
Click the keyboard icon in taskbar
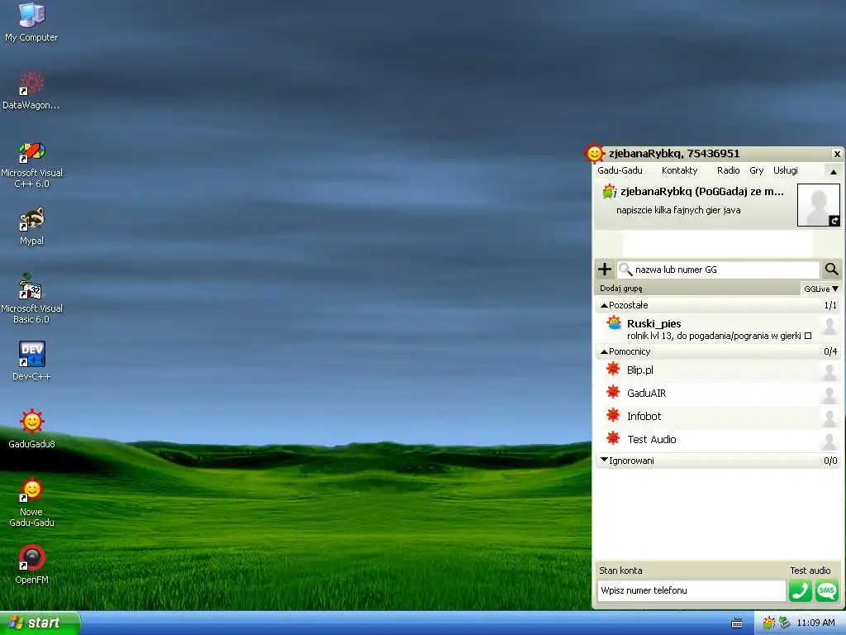tap(736, 623)
